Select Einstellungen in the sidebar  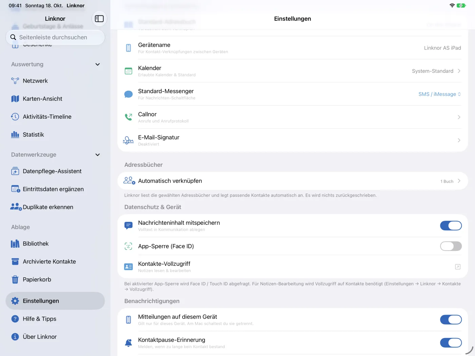point(55,301)
